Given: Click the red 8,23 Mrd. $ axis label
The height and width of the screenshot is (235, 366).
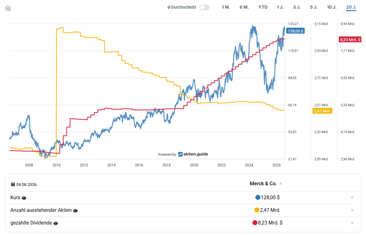Looking at the screenshot, I should 350,40.
